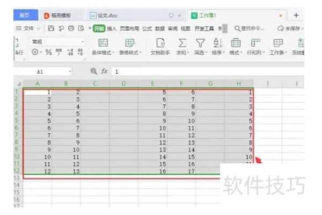Click cell A12 containing 12
322x215 pixels.
(38, 171)
